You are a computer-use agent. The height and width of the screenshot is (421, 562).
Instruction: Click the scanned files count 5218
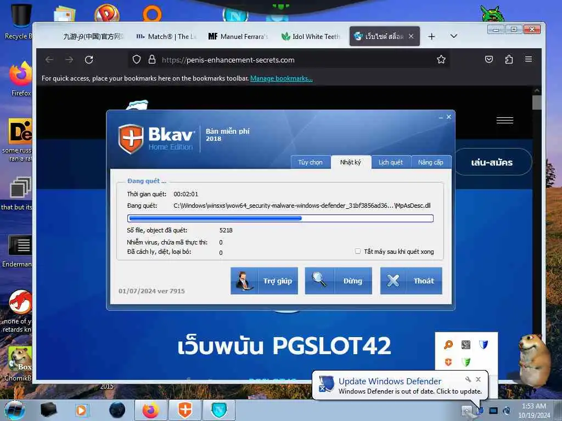coord(226,230)
